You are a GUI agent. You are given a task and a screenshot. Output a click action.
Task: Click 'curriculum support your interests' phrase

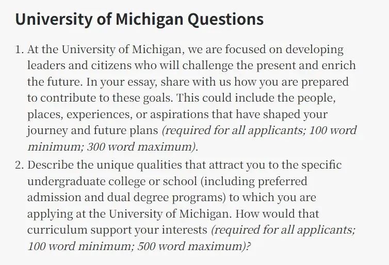117,230
